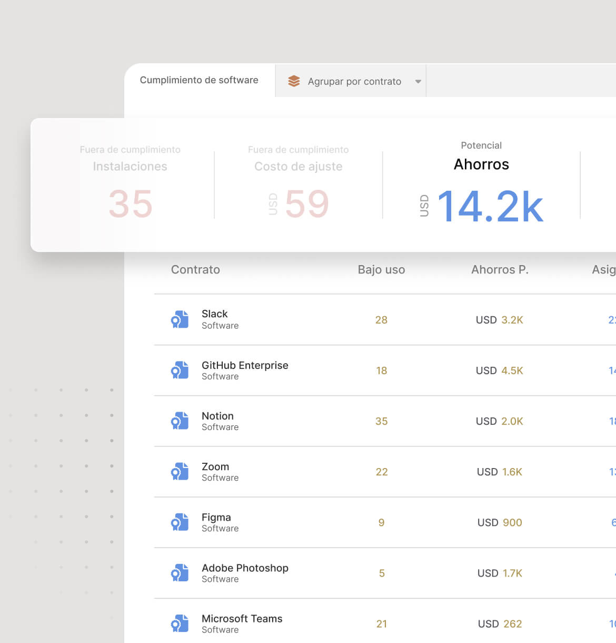This screenshot has height=643, width=616.
Task: Sort by the Ahorros P. column header
Action: pyautogui.click(x=500, y=269)
